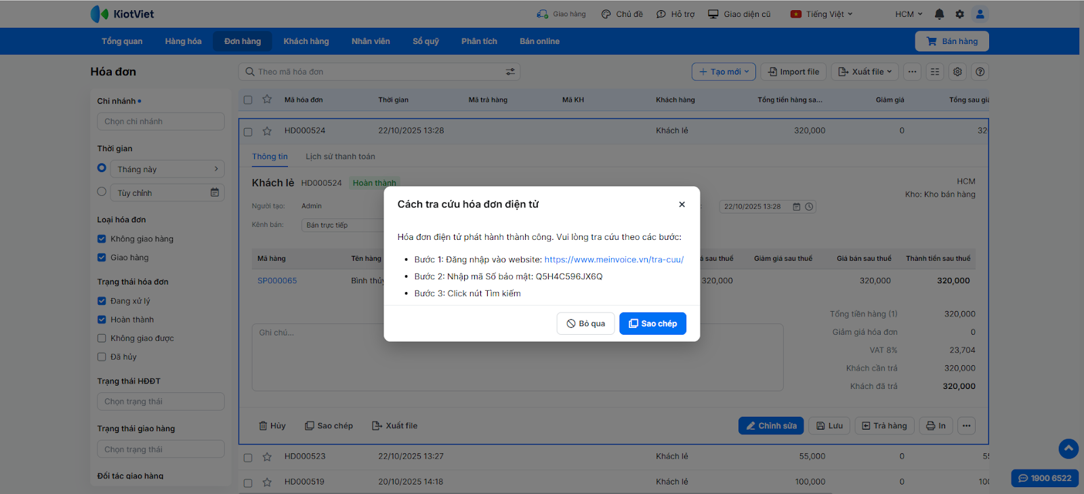Screen dimensions: 1084x494
Task: Tick select-all checkbox in table header
Action: click(x=248, y=100)
